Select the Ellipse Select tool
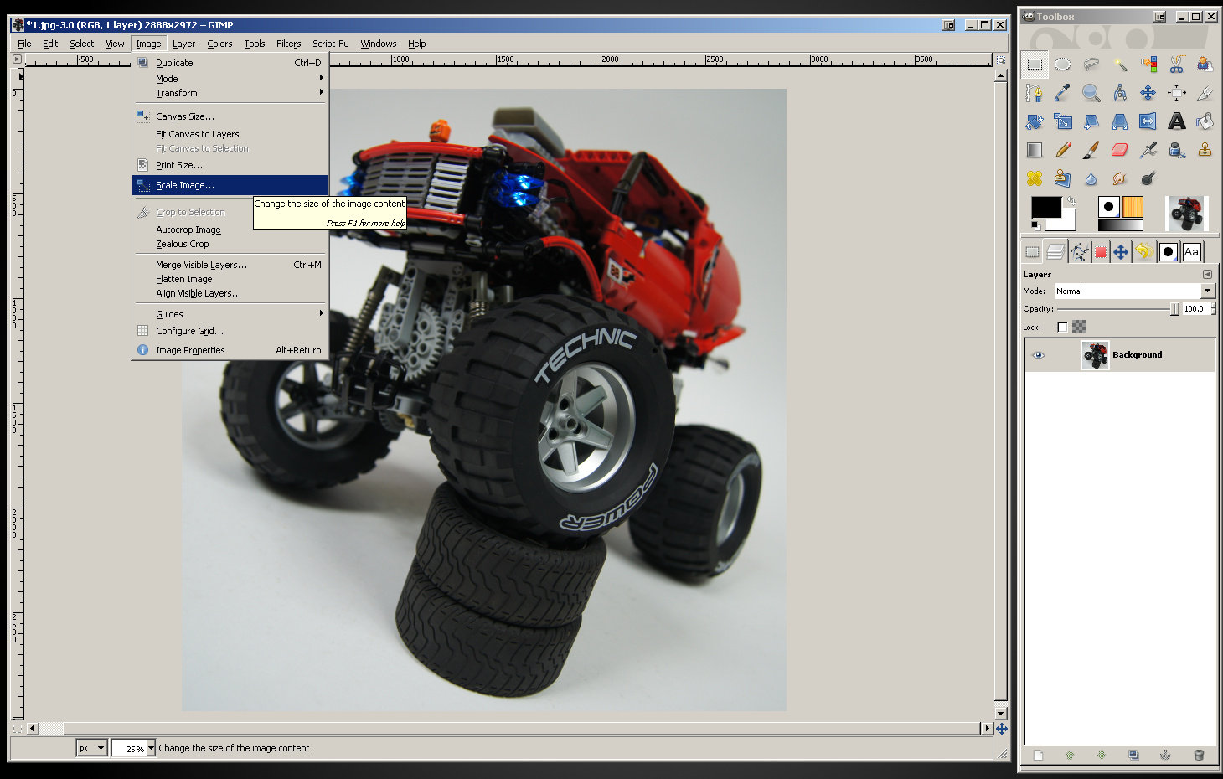The width and height of the screenshot is (1223, 779). pos(1063,64)
